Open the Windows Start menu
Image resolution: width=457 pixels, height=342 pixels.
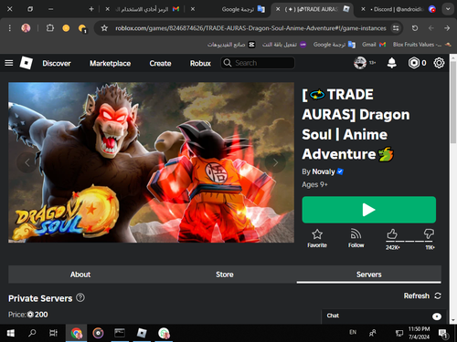pyautogui.click(x=11, y=333)
